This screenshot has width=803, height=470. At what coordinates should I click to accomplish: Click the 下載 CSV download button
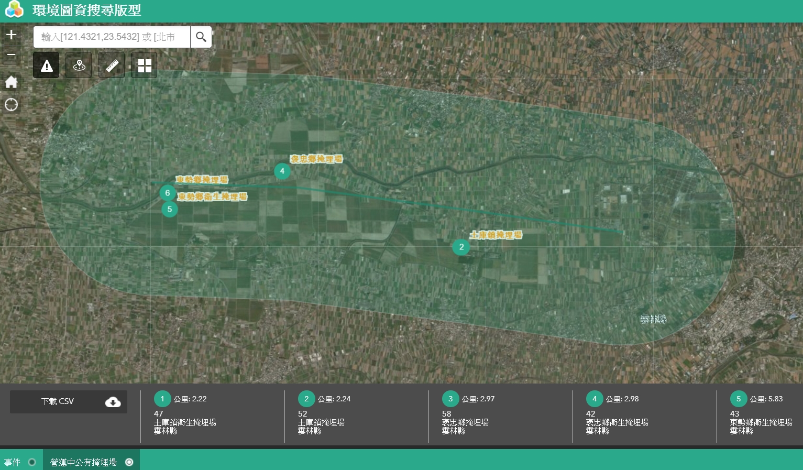(68, 401)
